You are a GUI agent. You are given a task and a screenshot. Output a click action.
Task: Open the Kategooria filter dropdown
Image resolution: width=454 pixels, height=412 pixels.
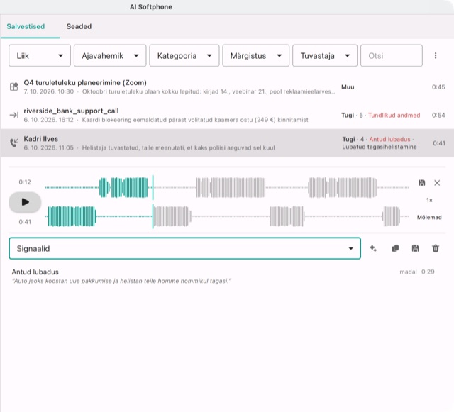pyautogui.click(x=184, y=55)
